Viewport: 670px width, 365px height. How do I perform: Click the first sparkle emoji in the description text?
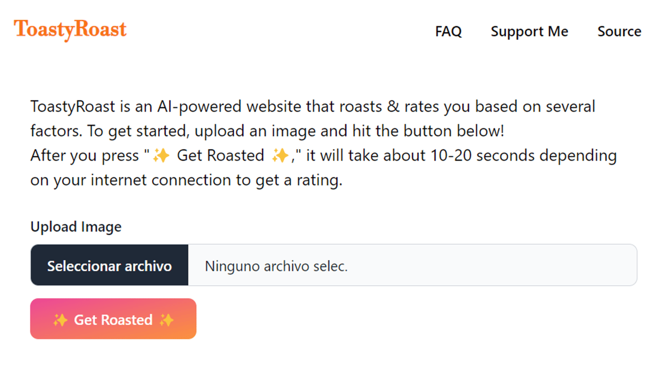tap(161, 156)
